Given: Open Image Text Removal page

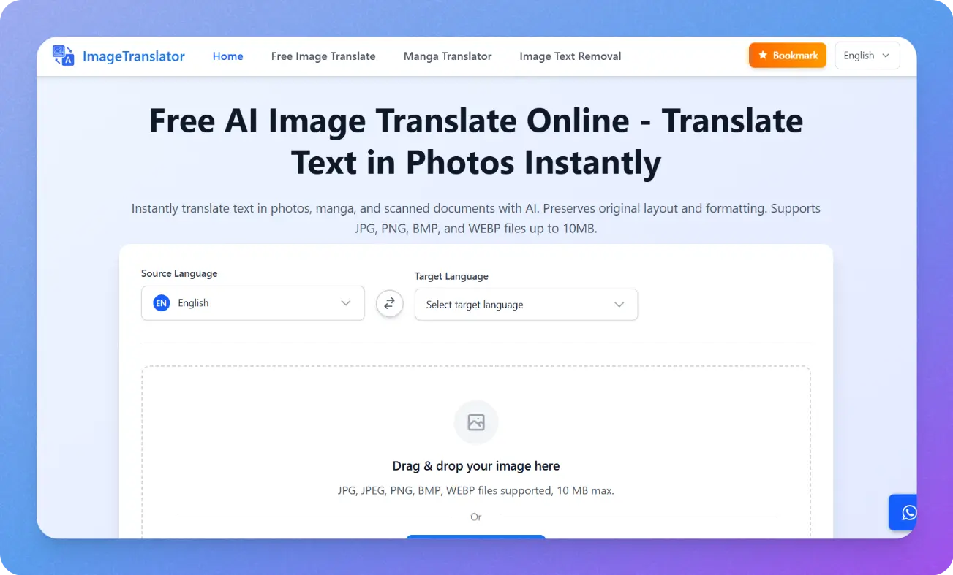Looking at the screenshot, I should 570,56.
